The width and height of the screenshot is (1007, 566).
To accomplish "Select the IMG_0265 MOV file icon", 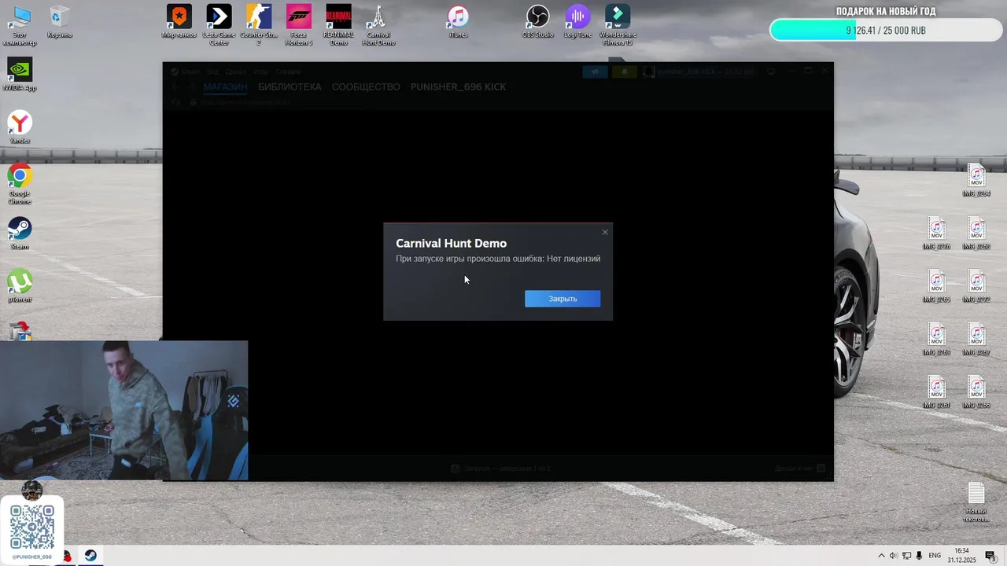I will 936,286.
